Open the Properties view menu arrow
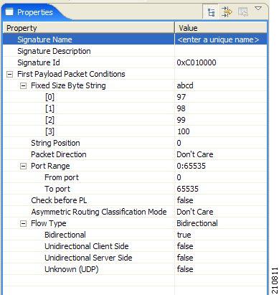 [x=258, y=9]
